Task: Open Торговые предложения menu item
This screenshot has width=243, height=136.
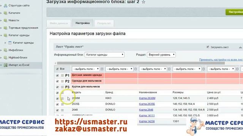Action: pyautogui.click(x=23, y=28)
